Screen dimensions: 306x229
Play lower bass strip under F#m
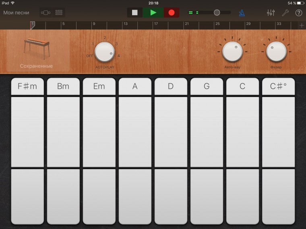27,197
